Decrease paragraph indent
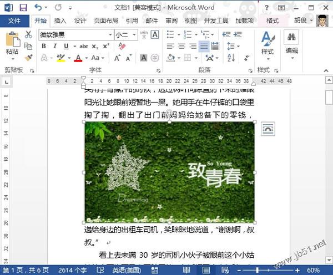This screenshot has height=275, width=333. click(x=226, y=34)
